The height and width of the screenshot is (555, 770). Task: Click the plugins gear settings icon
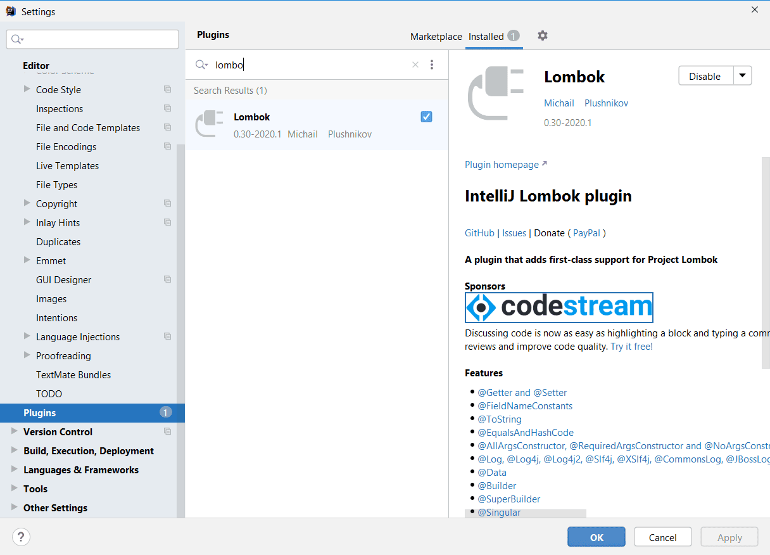click(542, 36)
